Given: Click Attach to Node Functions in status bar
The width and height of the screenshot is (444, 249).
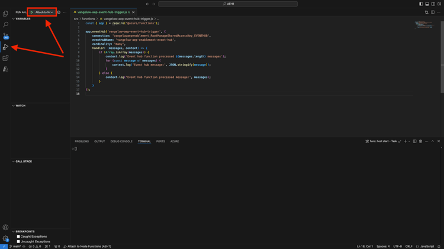Looking at the screenshot, I should click(88, 247).
